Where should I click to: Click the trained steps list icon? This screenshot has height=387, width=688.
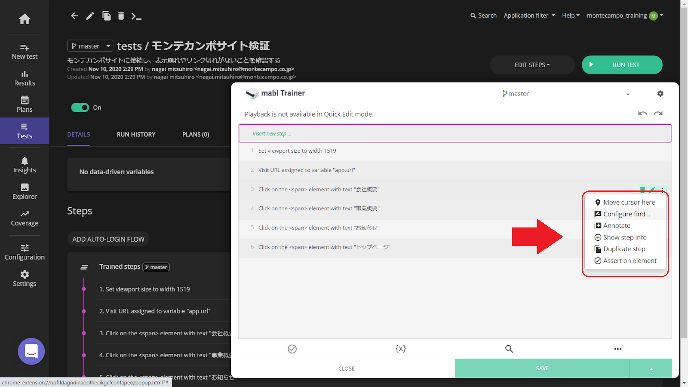point(84,267)
